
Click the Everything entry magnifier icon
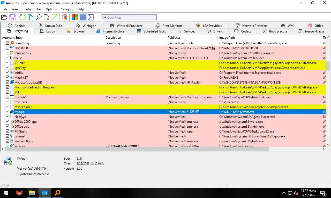pos(12,43)
